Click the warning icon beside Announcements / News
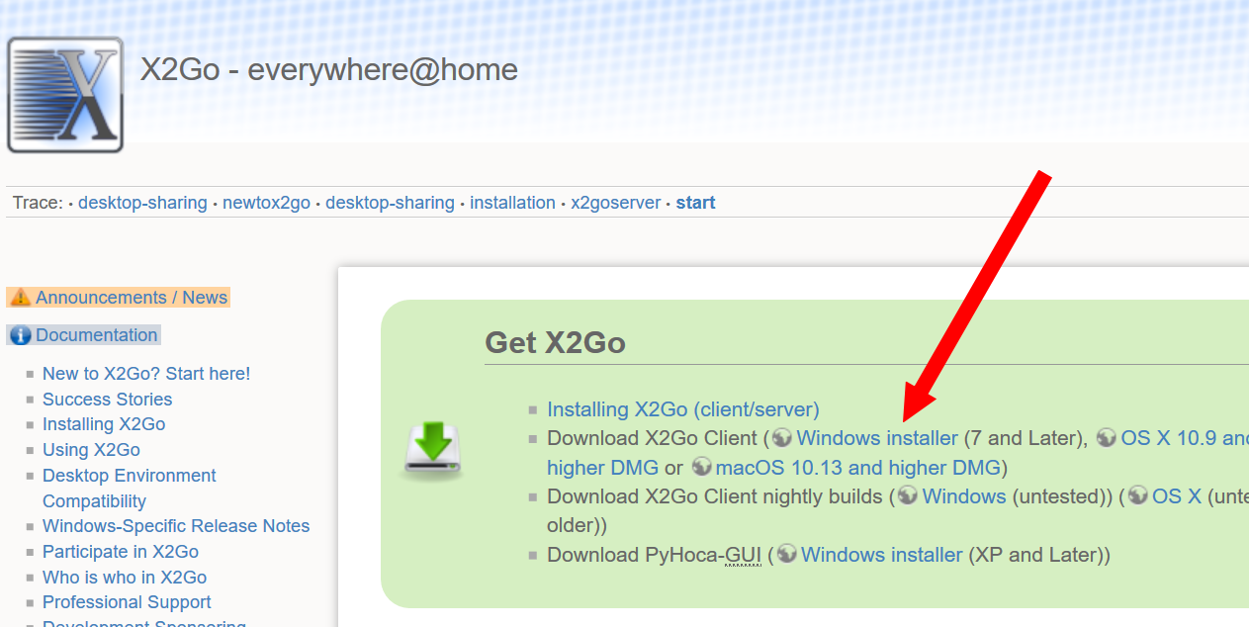1249x627 pixels. [21, 298]
